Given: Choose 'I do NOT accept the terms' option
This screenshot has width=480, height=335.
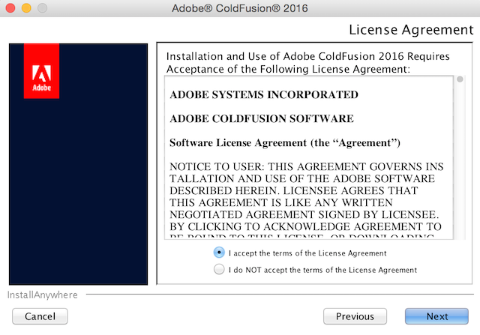Looking at the screenshot, I should point(219,270).
